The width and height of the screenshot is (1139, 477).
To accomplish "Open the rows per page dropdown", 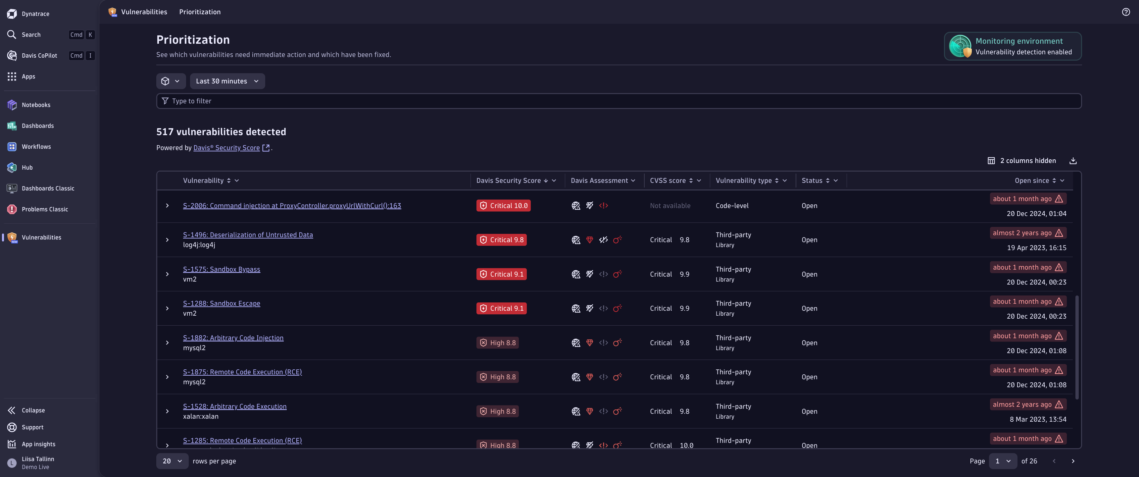I will click(172, 461).
